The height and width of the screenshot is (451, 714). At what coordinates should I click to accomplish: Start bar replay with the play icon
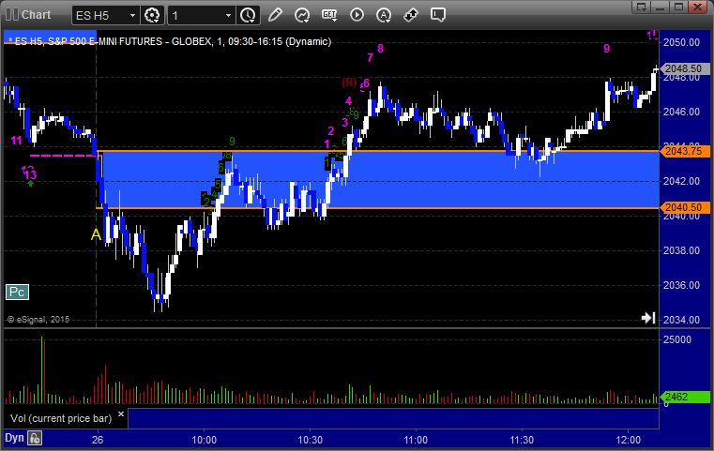point(357,15)
